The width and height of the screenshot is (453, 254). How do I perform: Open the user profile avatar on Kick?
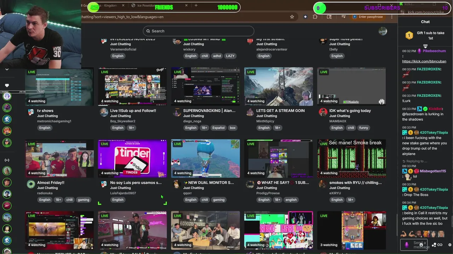pos(383,31)
